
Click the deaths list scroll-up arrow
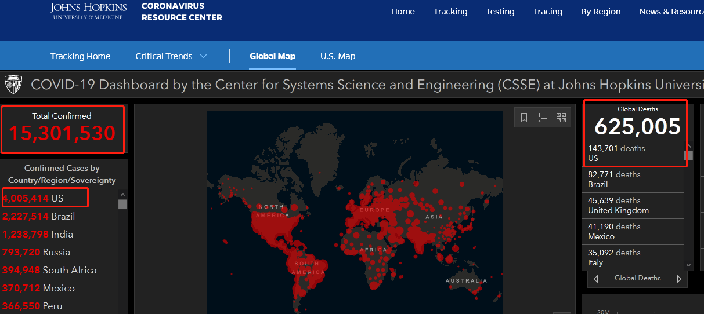pyautogui.click(x=689, y=146)
